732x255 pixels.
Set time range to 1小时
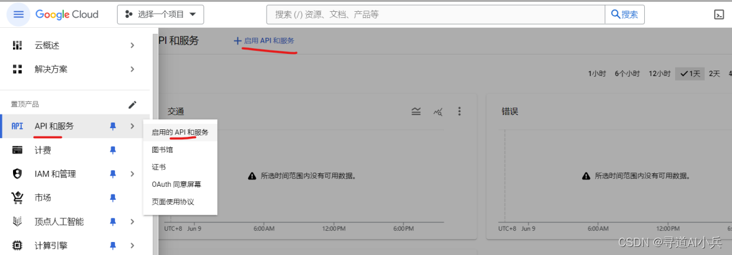point(597,73)
